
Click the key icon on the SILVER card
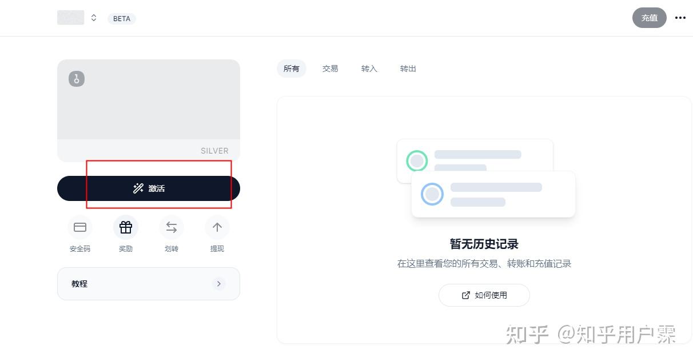click(76, 79)
